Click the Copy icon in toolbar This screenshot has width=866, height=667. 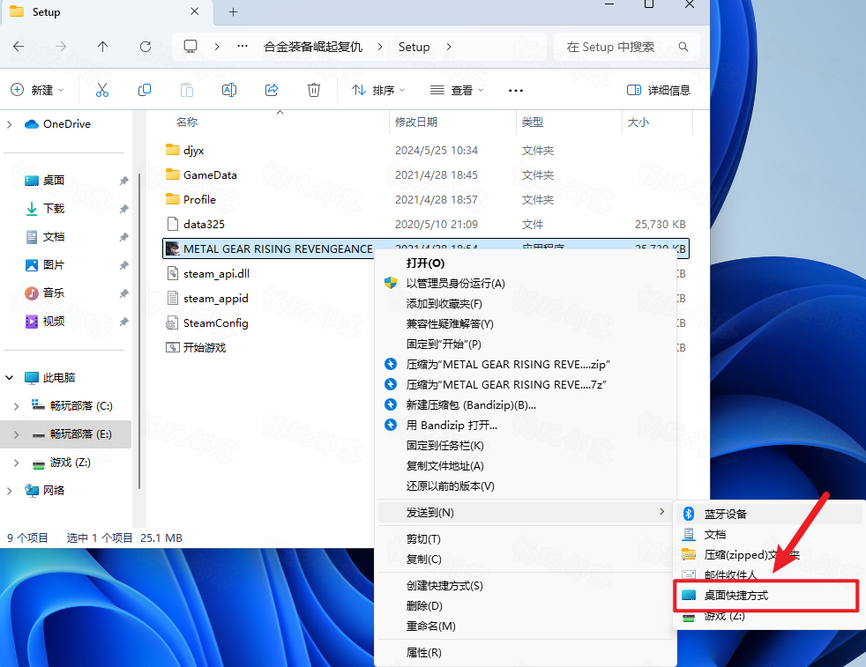tap(145, 90)
